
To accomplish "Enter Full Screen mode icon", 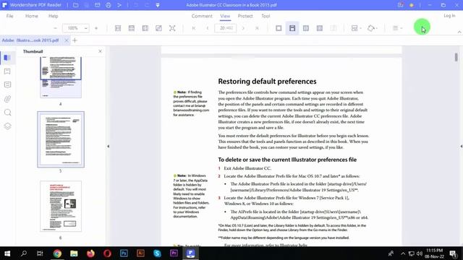I will pyautogui.click(x=172, y=28).
